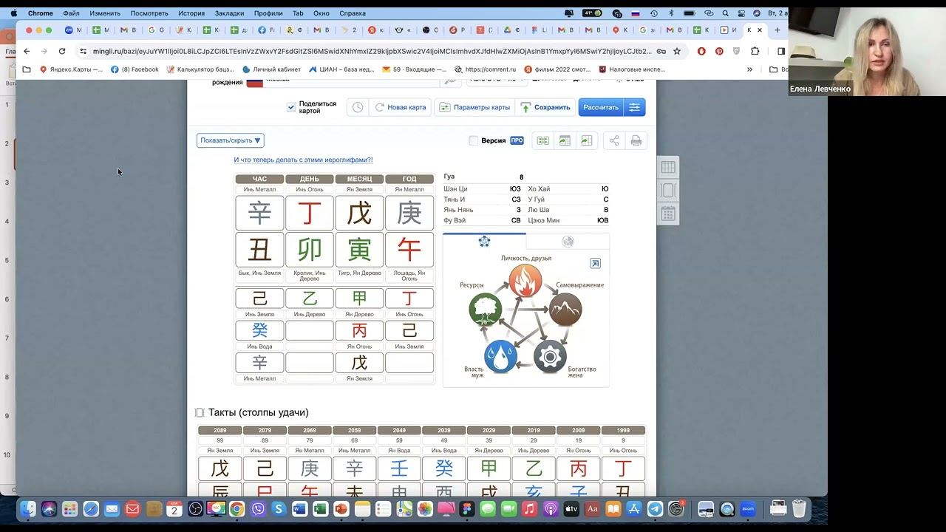Open the calendar side panel icon

point(668,214)
